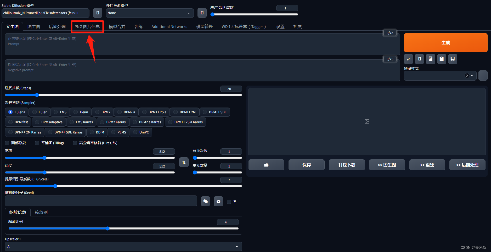This screenshot has height=252, width=491.
Task: Open 扩展 extensions tab
Action: (x=297, y=27)
